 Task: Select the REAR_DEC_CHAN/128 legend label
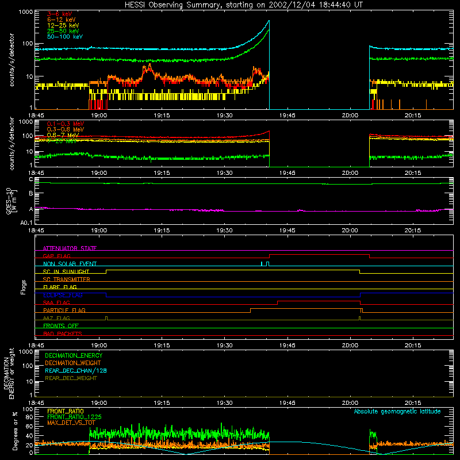click(x=76, y=370)
